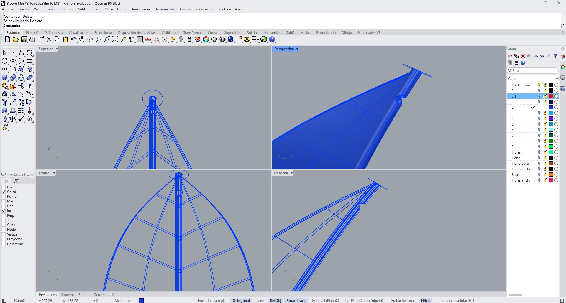Select the Text object tool
The image size is (566, 303).
pyautogui.click(x=5, y=102)
